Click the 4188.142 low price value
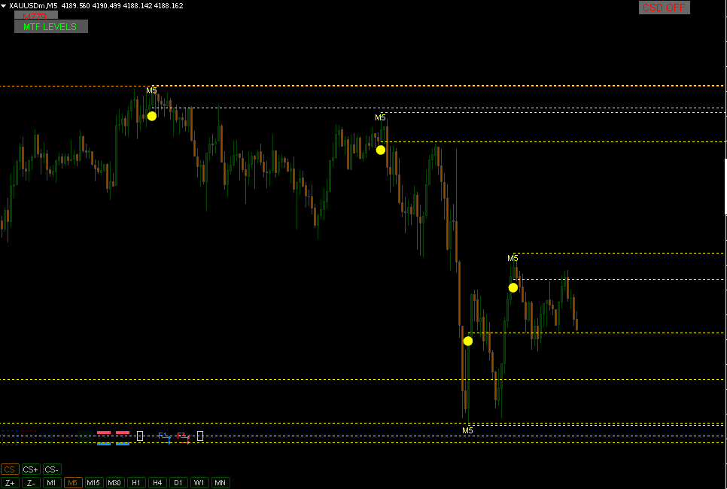727x489 pixels. pos(138,6)
